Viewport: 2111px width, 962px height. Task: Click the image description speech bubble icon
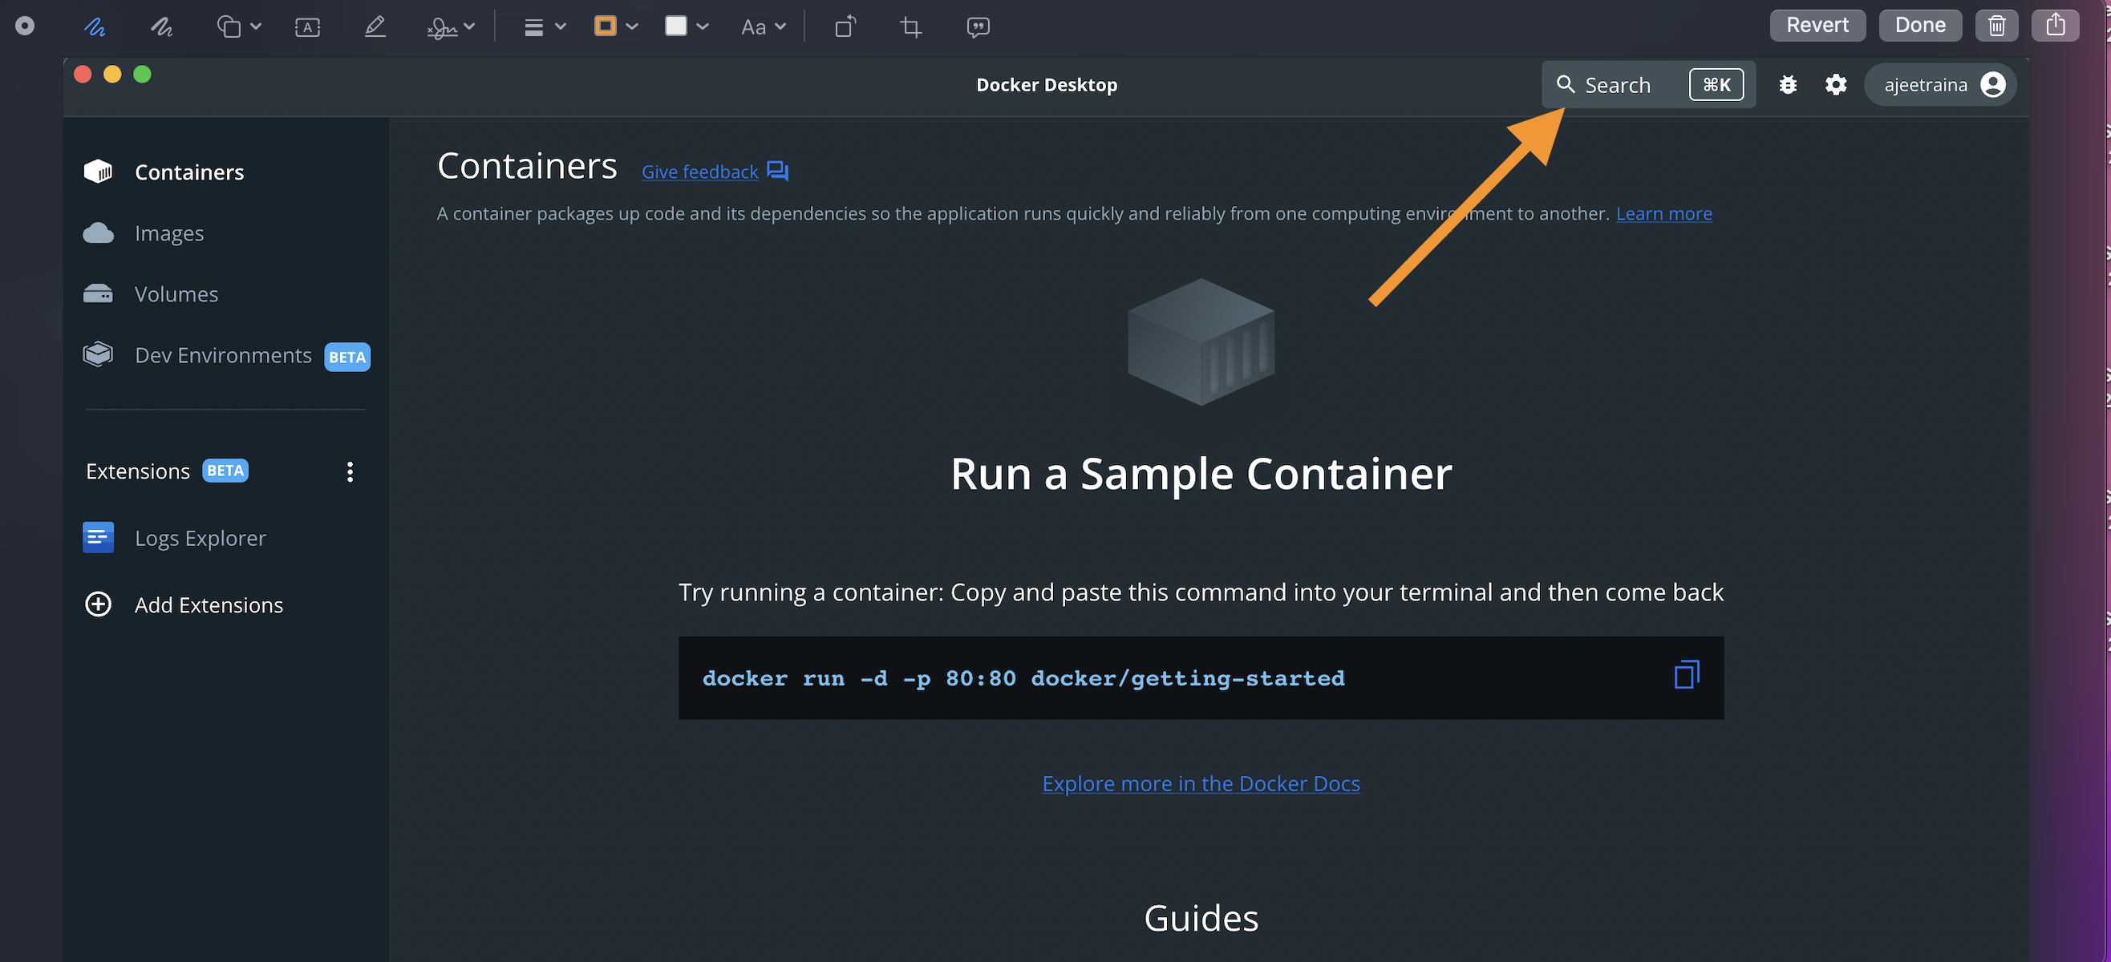point(978,27)
